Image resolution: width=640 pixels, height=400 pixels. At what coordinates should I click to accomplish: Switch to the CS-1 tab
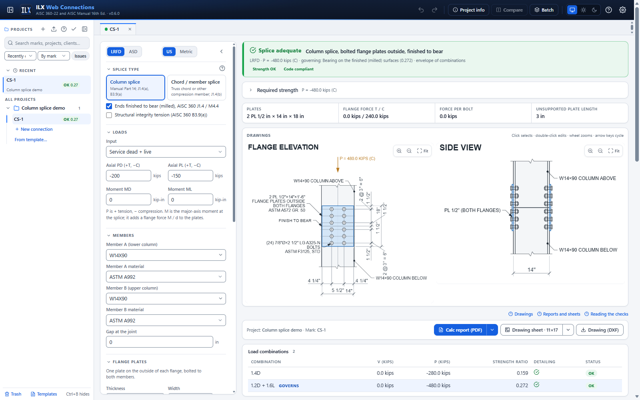coord(114,29)
